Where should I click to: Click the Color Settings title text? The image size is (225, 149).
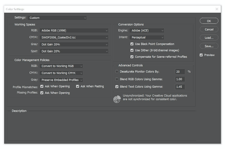pyautogui.click(x=15, y=9)
